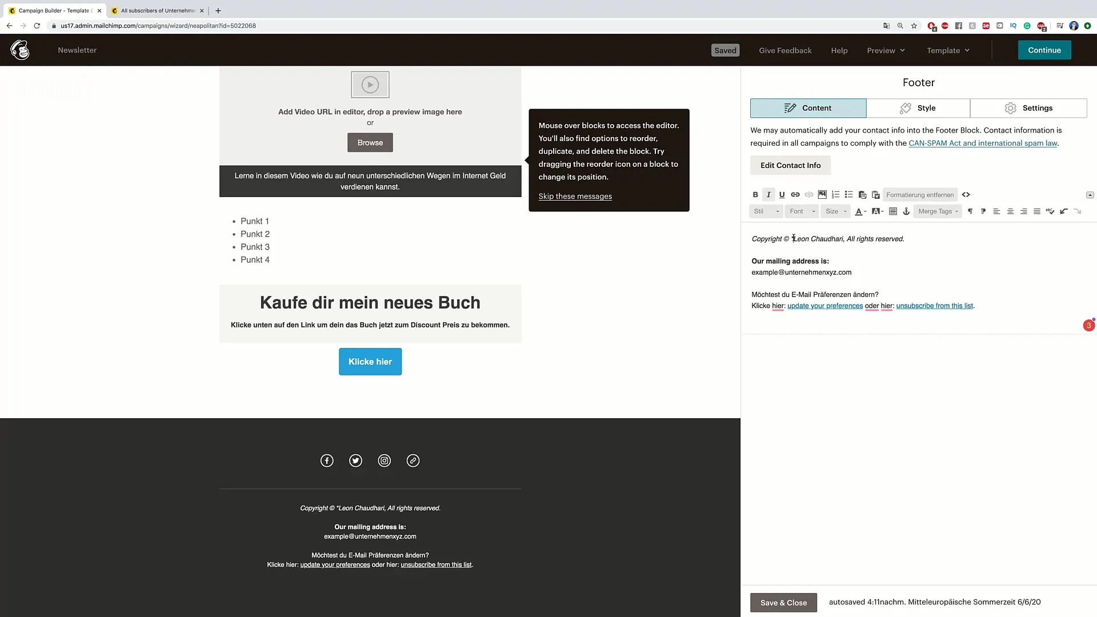This screenshot has width=1097, height=617.
Task: Click the image insert icon
Action: pos(822,194)
